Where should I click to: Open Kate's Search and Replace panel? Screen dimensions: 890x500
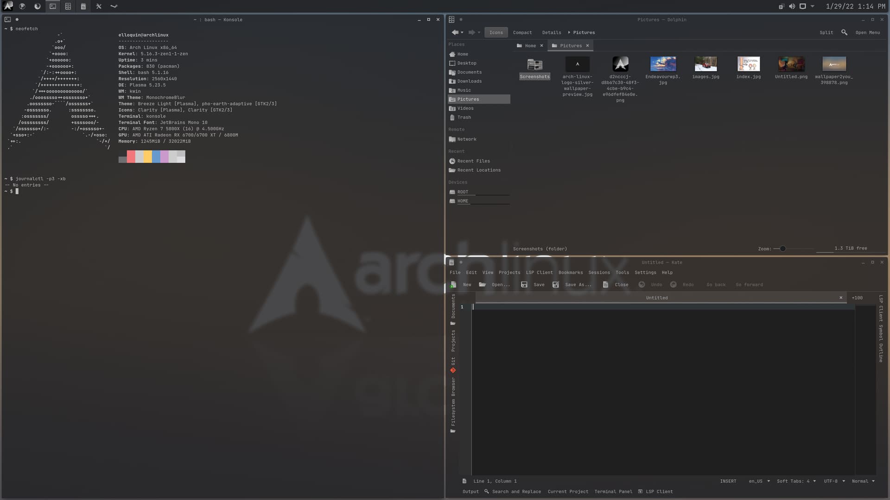[515, 491]
